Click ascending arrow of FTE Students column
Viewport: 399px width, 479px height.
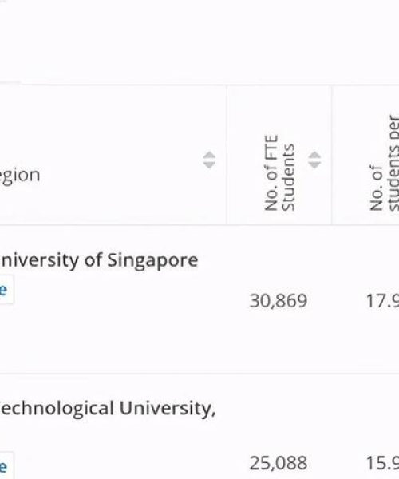click(x=314, y=155)
